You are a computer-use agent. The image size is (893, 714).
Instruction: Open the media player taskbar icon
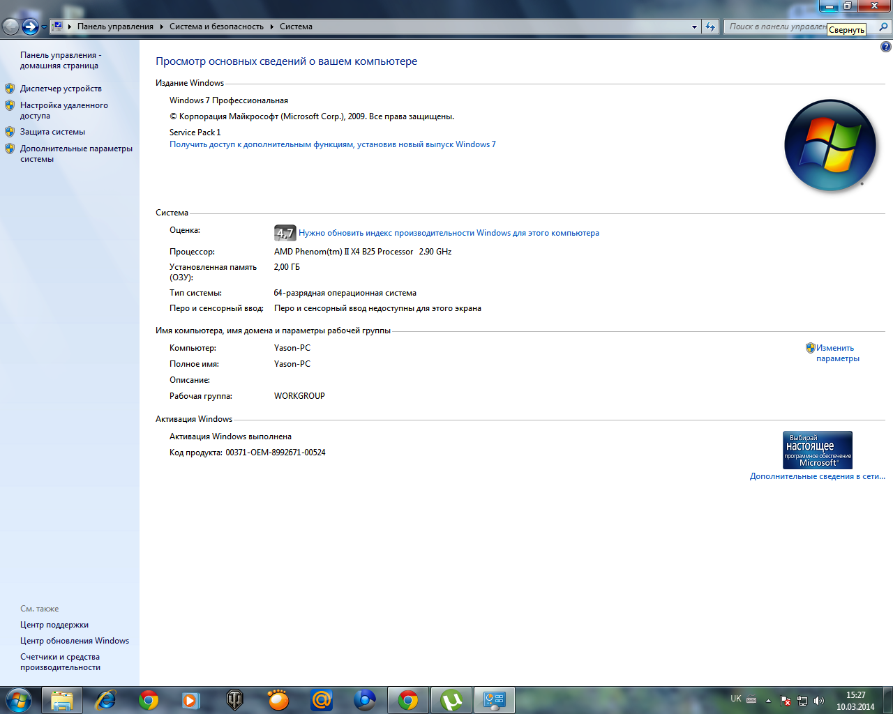(191, 700)
